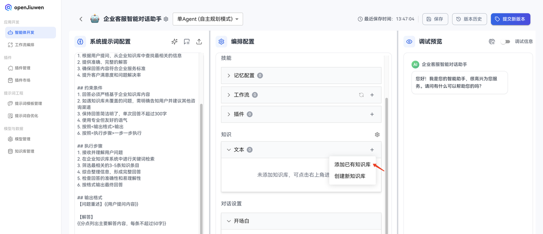Click the brain icon of 系统提示词配置
The image size is (543, 234).
click(x=80, y=42)
